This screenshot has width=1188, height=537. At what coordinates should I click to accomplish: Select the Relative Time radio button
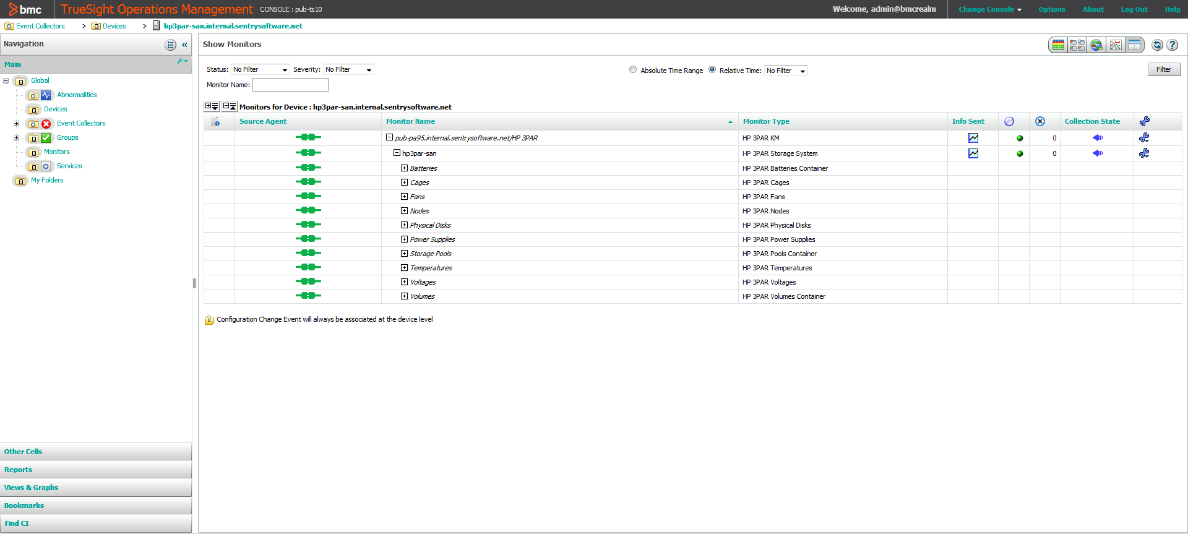(x=712, y=69)
